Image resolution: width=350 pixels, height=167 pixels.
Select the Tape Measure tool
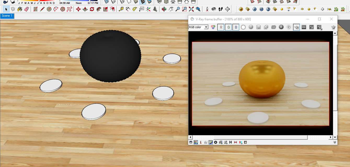121,9
